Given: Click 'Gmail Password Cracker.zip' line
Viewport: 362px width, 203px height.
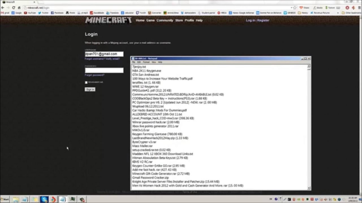Looking at the screenshot, I should coord(150,178).
